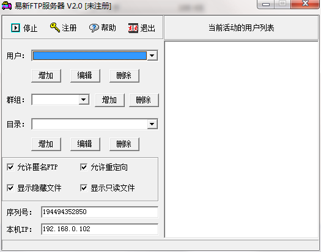Viewport: 321px width, 252px height.
Task: Click the 退出 exit film icon
Action: [133, 28]
